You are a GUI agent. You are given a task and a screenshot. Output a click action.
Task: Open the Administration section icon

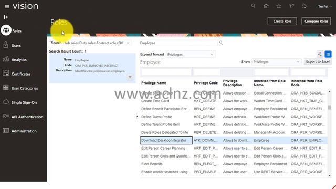click(x=6, y=131)
